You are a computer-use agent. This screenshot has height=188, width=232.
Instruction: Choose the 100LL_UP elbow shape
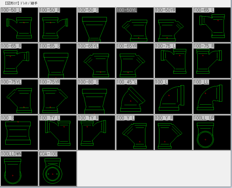(212, 132)
